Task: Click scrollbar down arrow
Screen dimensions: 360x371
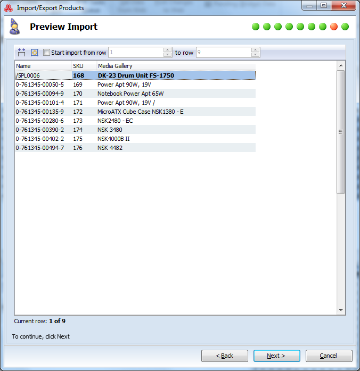Action: tap(341, 310)
